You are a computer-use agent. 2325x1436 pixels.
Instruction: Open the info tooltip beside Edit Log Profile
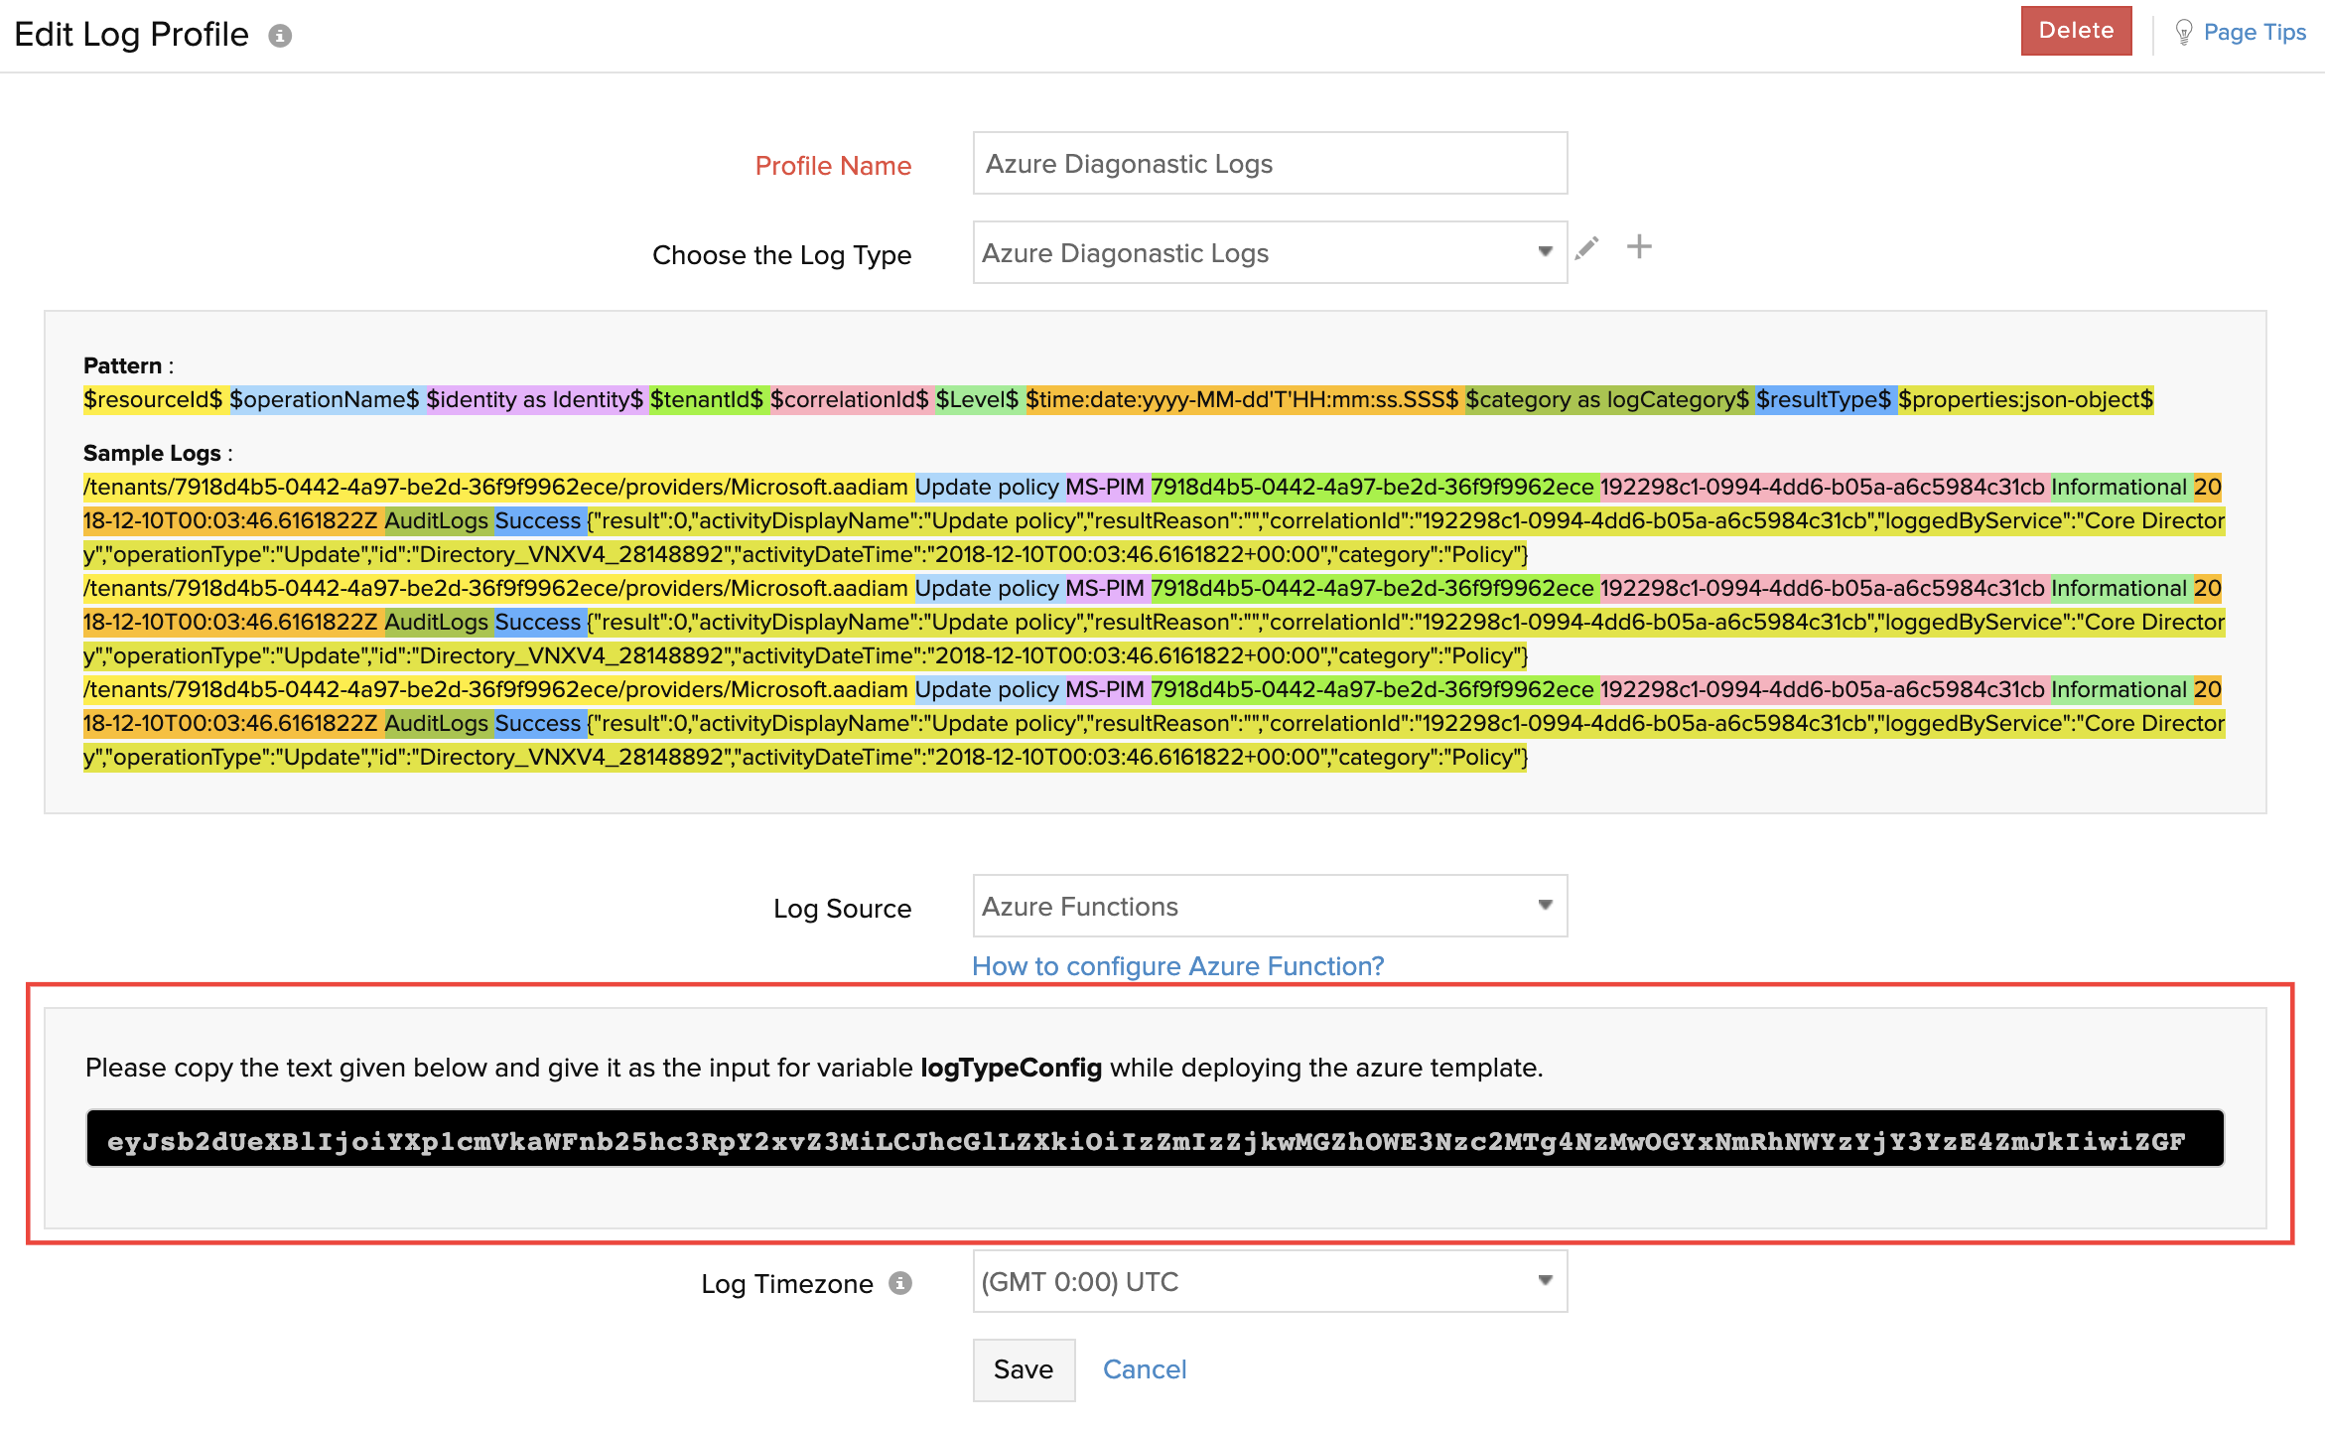[283, 35]
